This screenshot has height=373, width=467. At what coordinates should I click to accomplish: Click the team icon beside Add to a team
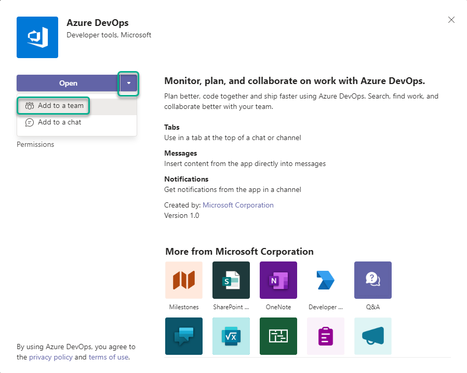[30, 106]
